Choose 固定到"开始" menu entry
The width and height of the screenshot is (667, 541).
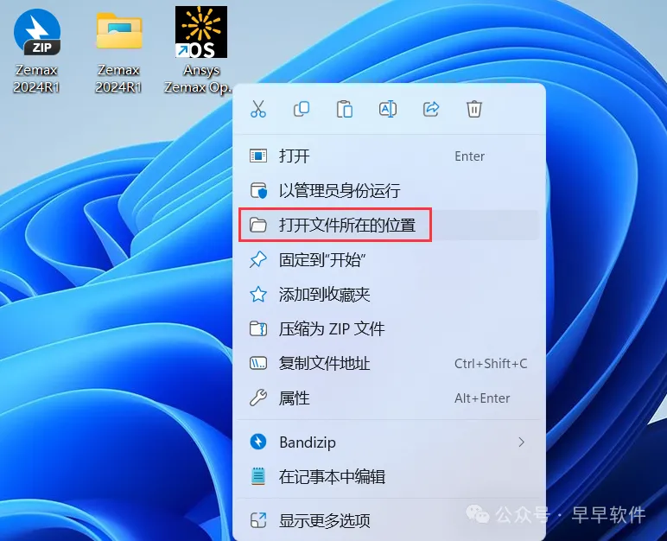coord(389,259)
